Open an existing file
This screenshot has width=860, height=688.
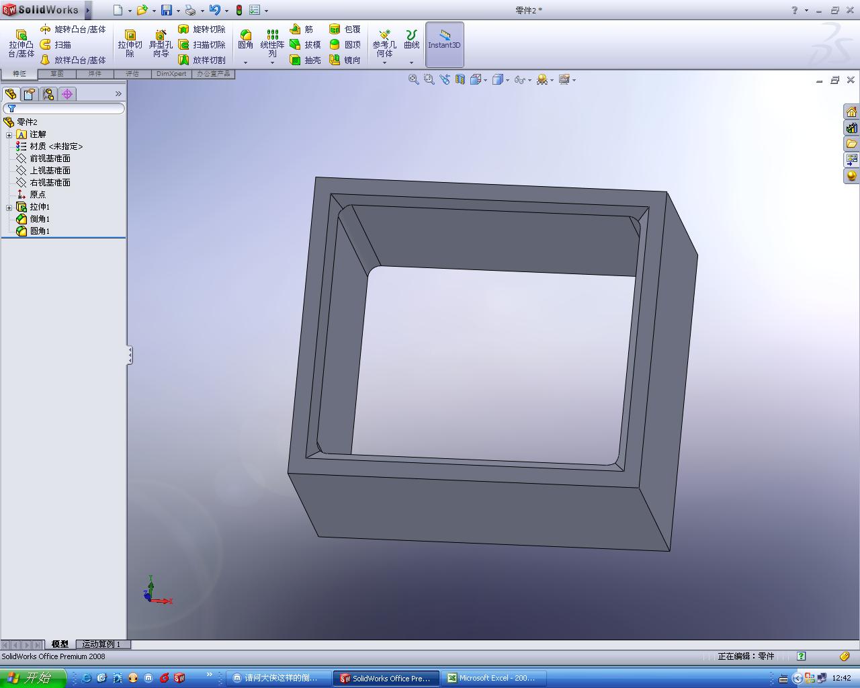[142, 10]
